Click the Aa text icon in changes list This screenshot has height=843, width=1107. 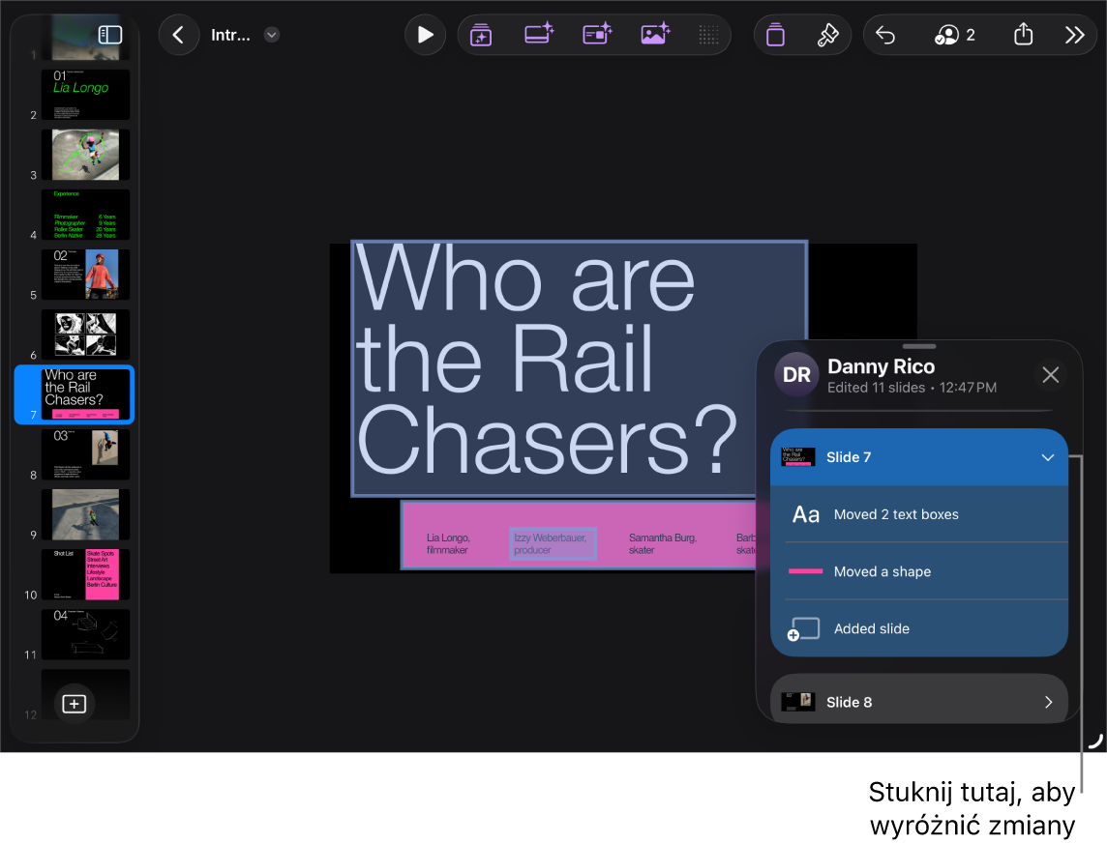805,514
